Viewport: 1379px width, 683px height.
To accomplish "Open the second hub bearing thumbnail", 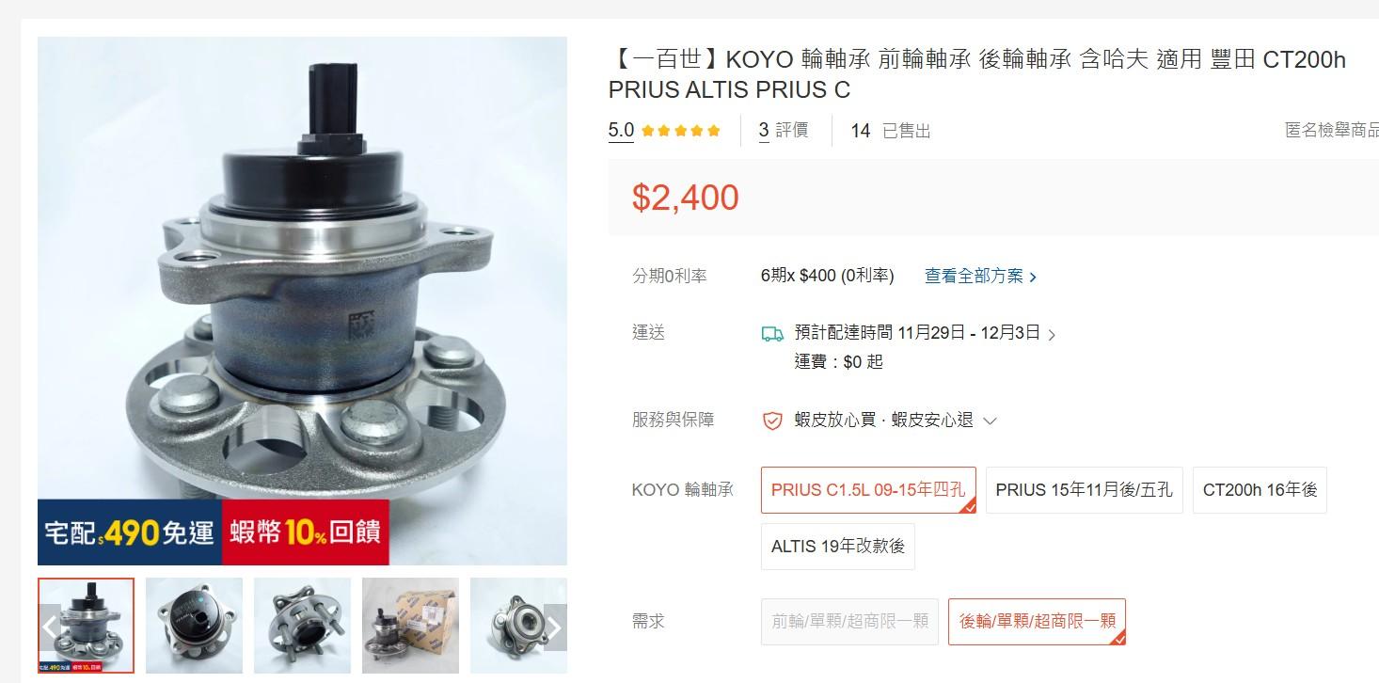I will coord(194,626).
